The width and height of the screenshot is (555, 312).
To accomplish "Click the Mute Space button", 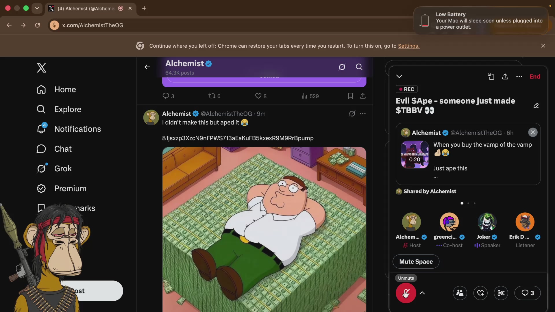I will point(416,261).
